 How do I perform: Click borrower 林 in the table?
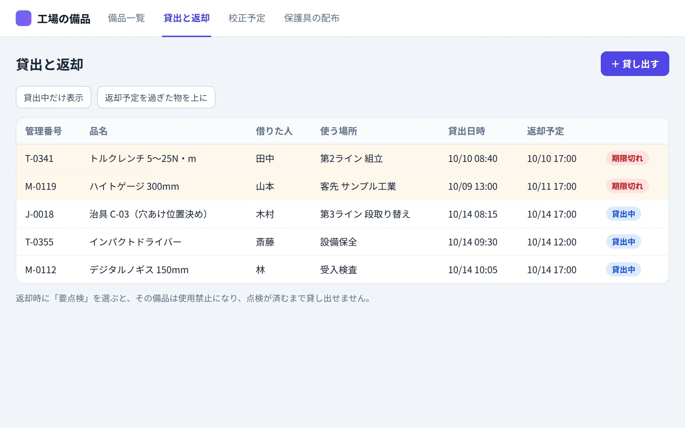click(x=260, y=270)
